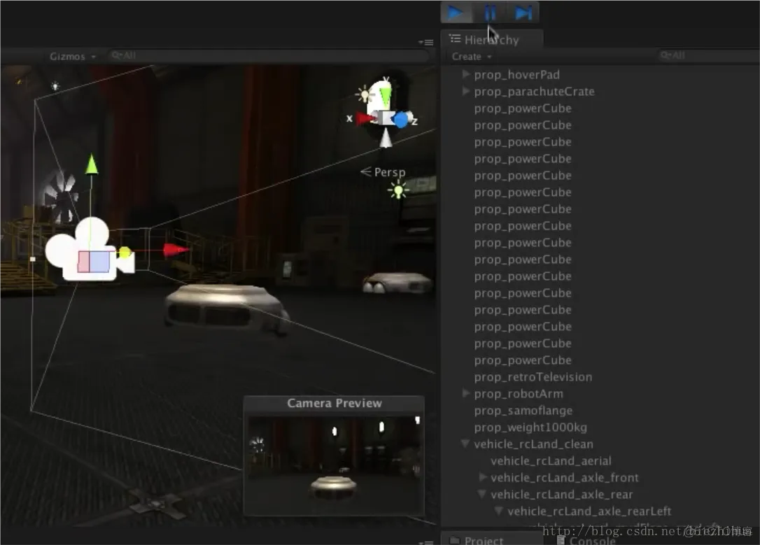This screenshot has height=545, width=760.
Task: Select prop_parachuteCrate in the Hierarchy
Action: [534, 92]
